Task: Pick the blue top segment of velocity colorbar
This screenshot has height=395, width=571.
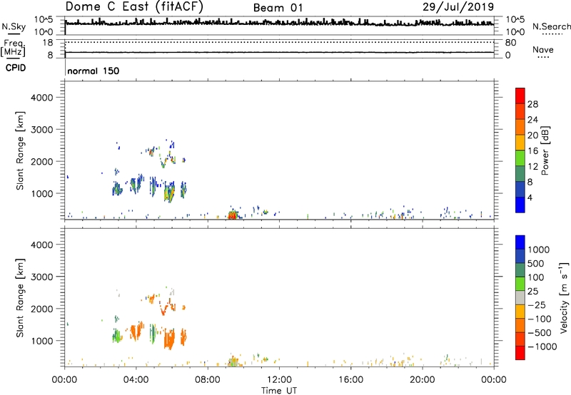Action: click(520, 242)
